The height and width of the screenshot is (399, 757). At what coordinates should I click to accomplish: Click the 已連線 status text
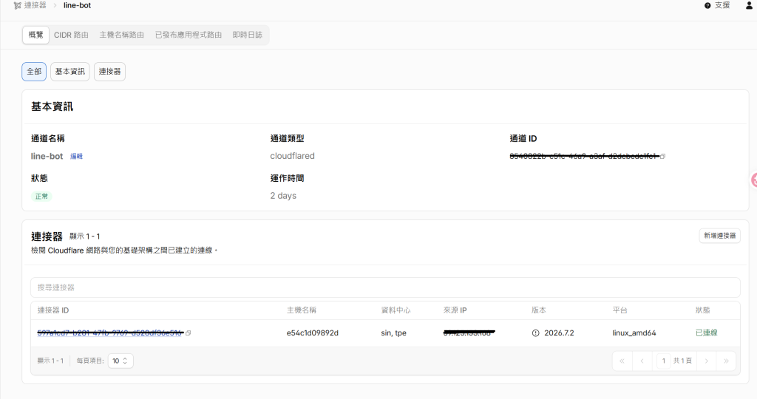pyautogui.click(x=706, y=333)
